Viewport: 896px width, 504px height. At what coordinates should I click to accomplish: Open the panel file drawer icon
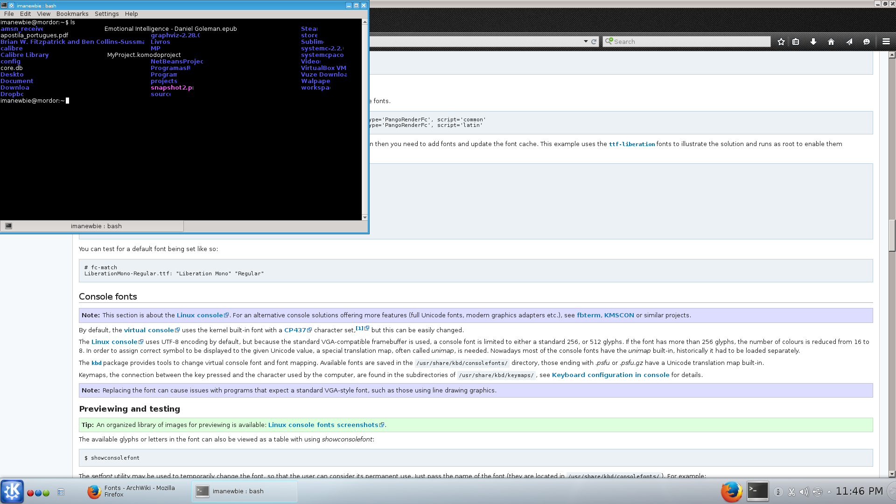[x=61, y=492]
